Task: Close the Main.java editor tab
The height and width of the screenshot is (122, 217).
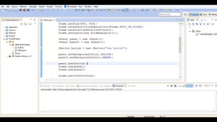Action: (54, 20)
